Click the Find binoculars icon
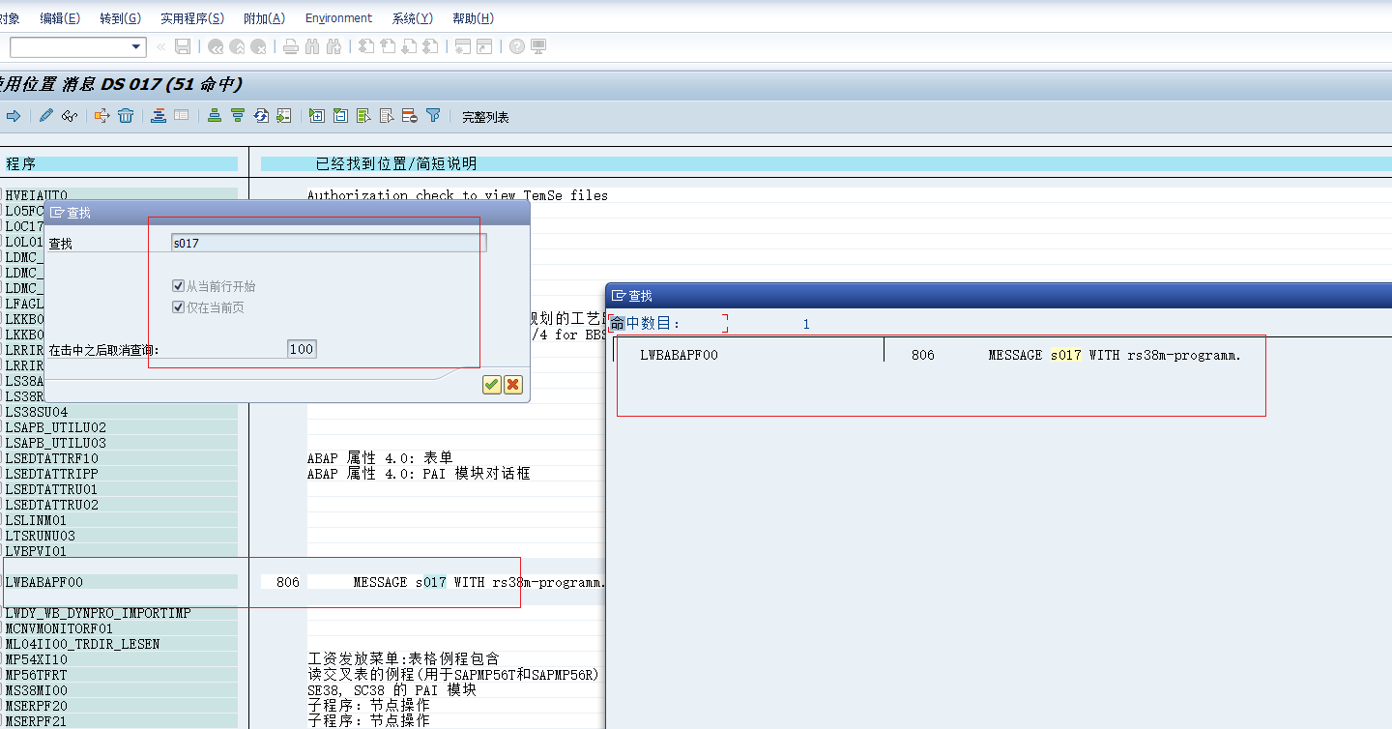 point(312,46)
